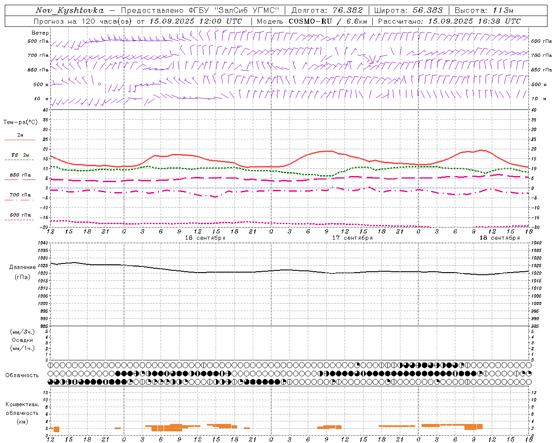The image size is (554, 443).
Task: Click the Широта: 56.383 value
Action: pos(408,10)
